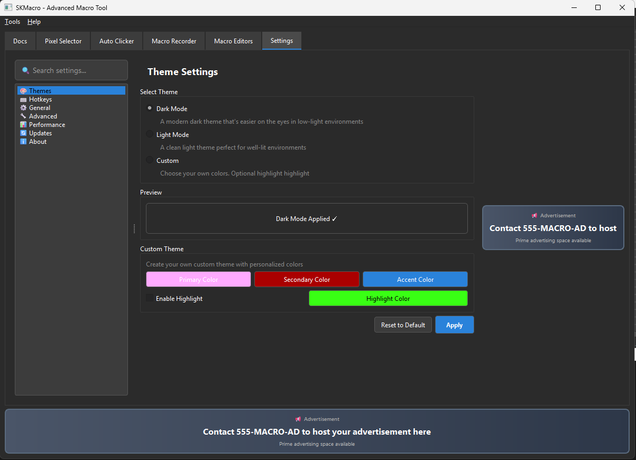Viewport: 636px width, 460px height.
Task: Click the Settings tab
Action: point(282,41)
